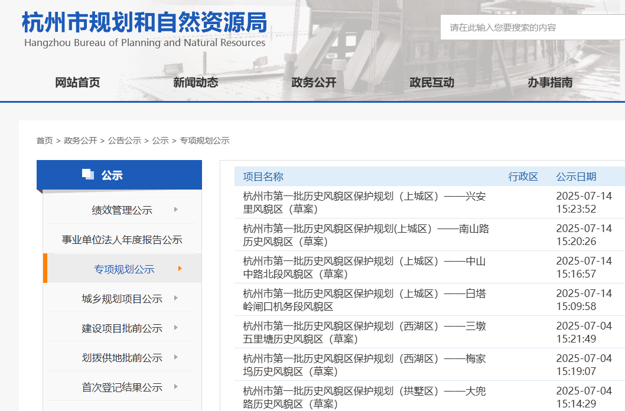Expand the 专项规划公示 orange arrow
The image size is (625, 411).
point(180,269)
